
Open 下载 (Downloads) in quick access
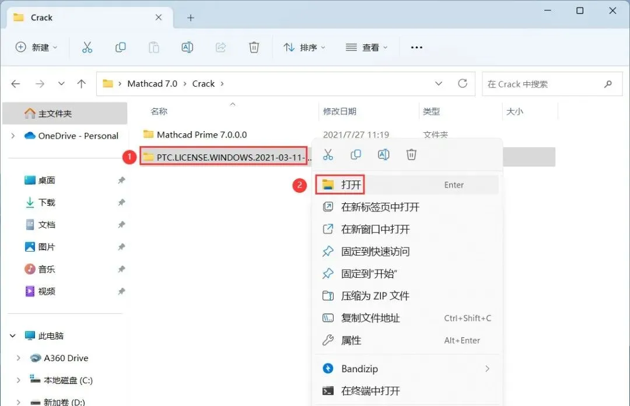point(40,202)
